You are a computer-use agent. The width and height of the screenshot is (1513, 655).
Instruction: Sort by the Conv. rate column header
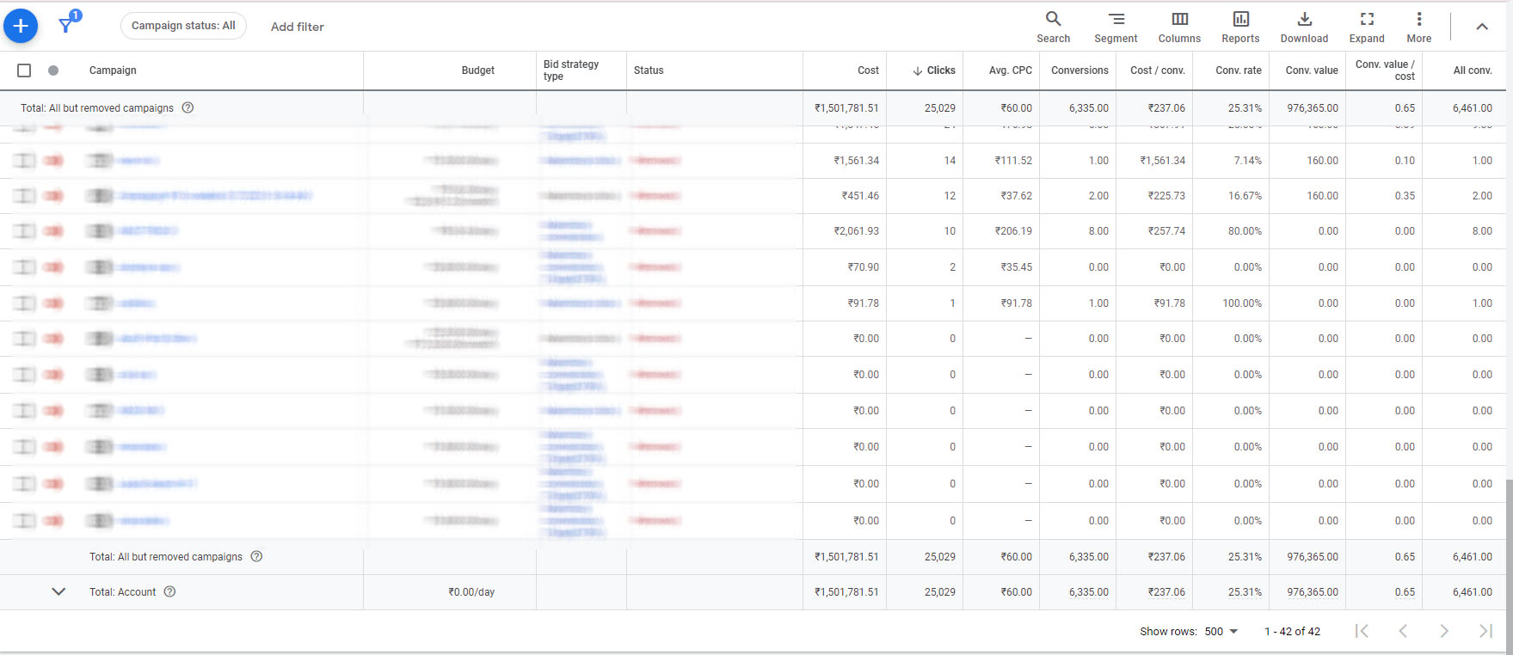1239,70
